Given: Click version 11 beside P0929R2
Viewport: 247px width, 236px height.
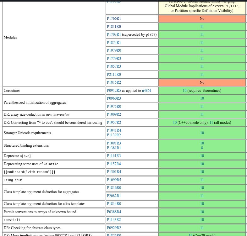Looking at the screenshot, I should 202,228.
